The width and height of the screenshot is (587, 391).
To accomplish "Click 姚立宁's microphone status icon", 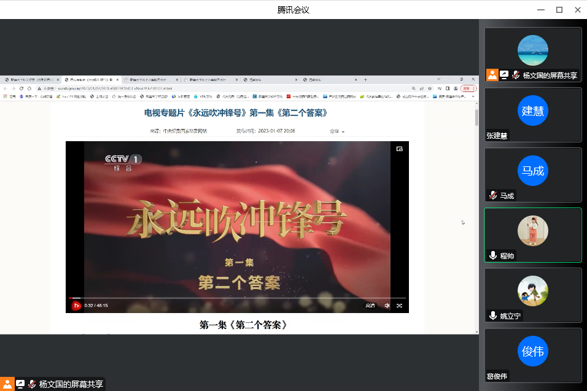I will [x=492, y=316].
